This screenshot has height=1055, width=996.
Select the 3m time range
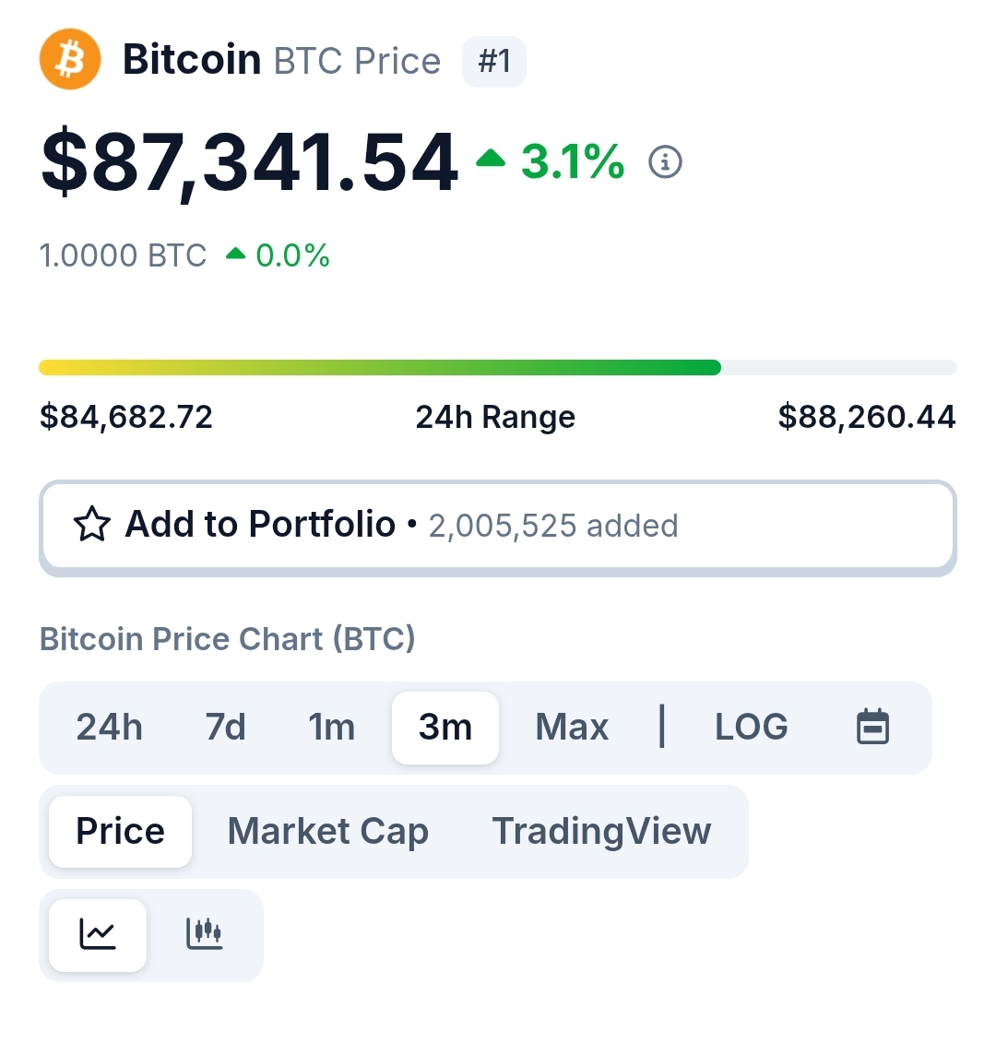tap(445, 728)
